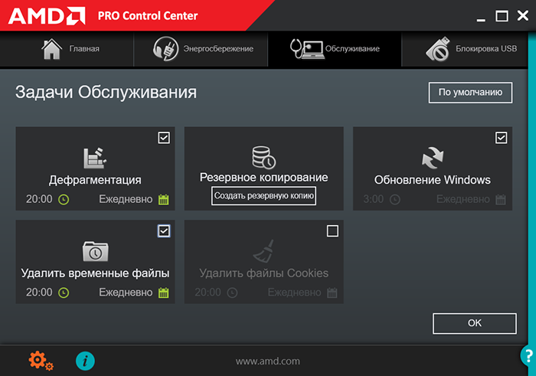Click the Обновление Windows calendar icon
The height and width of the screenshot is (376, 536).
tap(501, 199)
